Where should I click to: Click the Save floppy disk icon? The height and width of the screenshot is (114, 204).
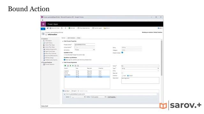pos(47,28)
